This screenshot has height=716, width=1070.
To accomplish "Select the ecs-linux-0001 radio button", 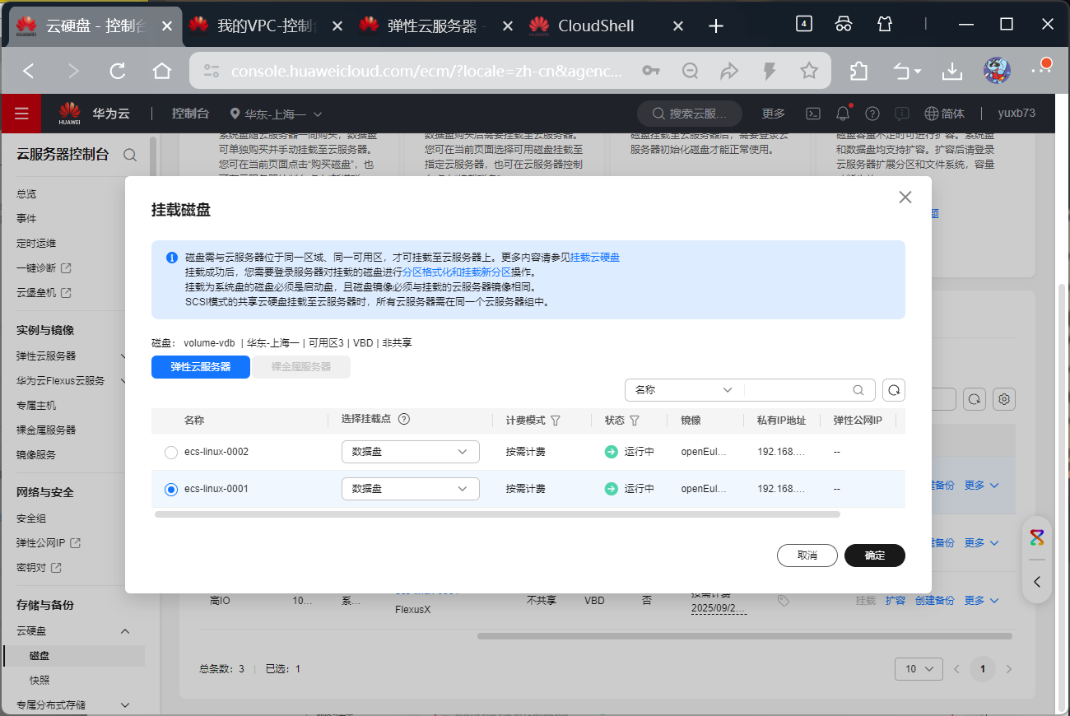I will (171, 489).
